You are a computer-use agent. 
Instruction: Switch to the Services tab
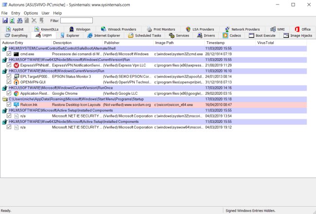click(x=179, y=35)
